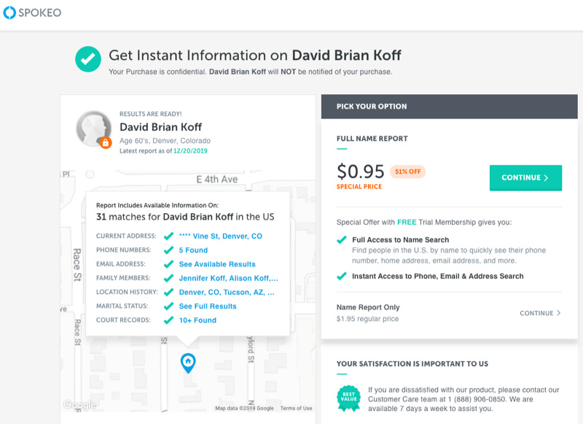Open See Full Results marital status link
Image resolution: width=583 pixels, height=424 pixels.
pyautogui.click(x=208, y=307)
